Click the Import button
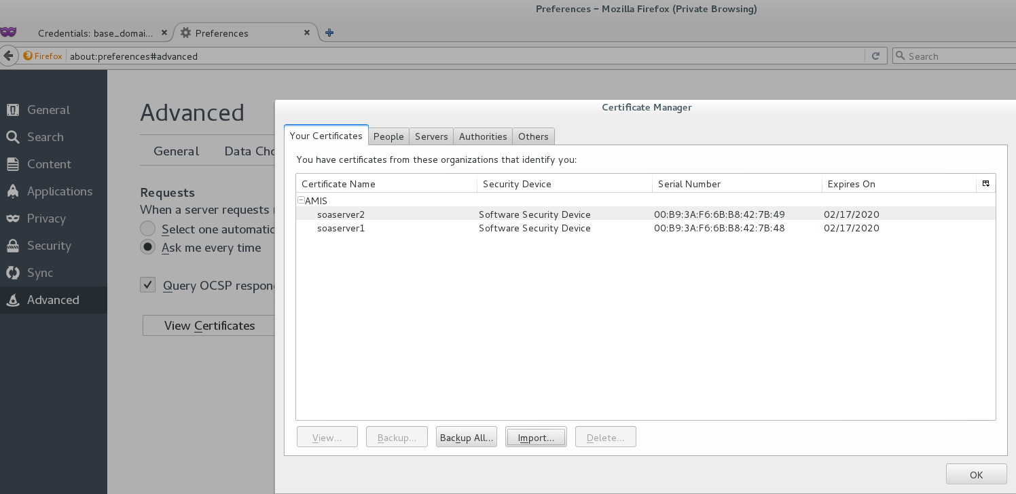Screen dimensions: 1016x494 pos(536,437)
